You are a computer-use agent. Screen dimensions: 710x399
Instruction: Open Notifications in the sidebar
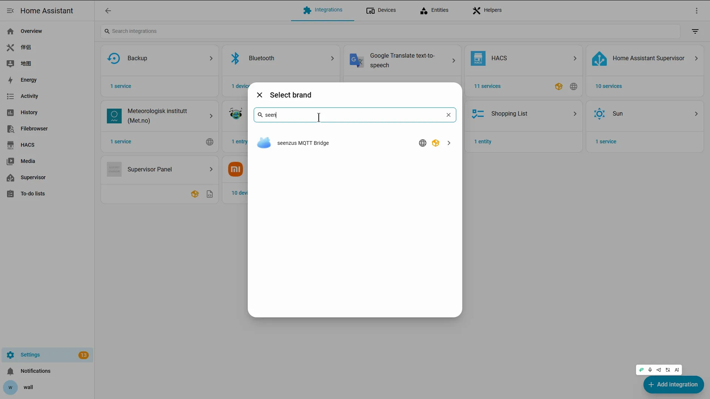click(x=47, y=371)
